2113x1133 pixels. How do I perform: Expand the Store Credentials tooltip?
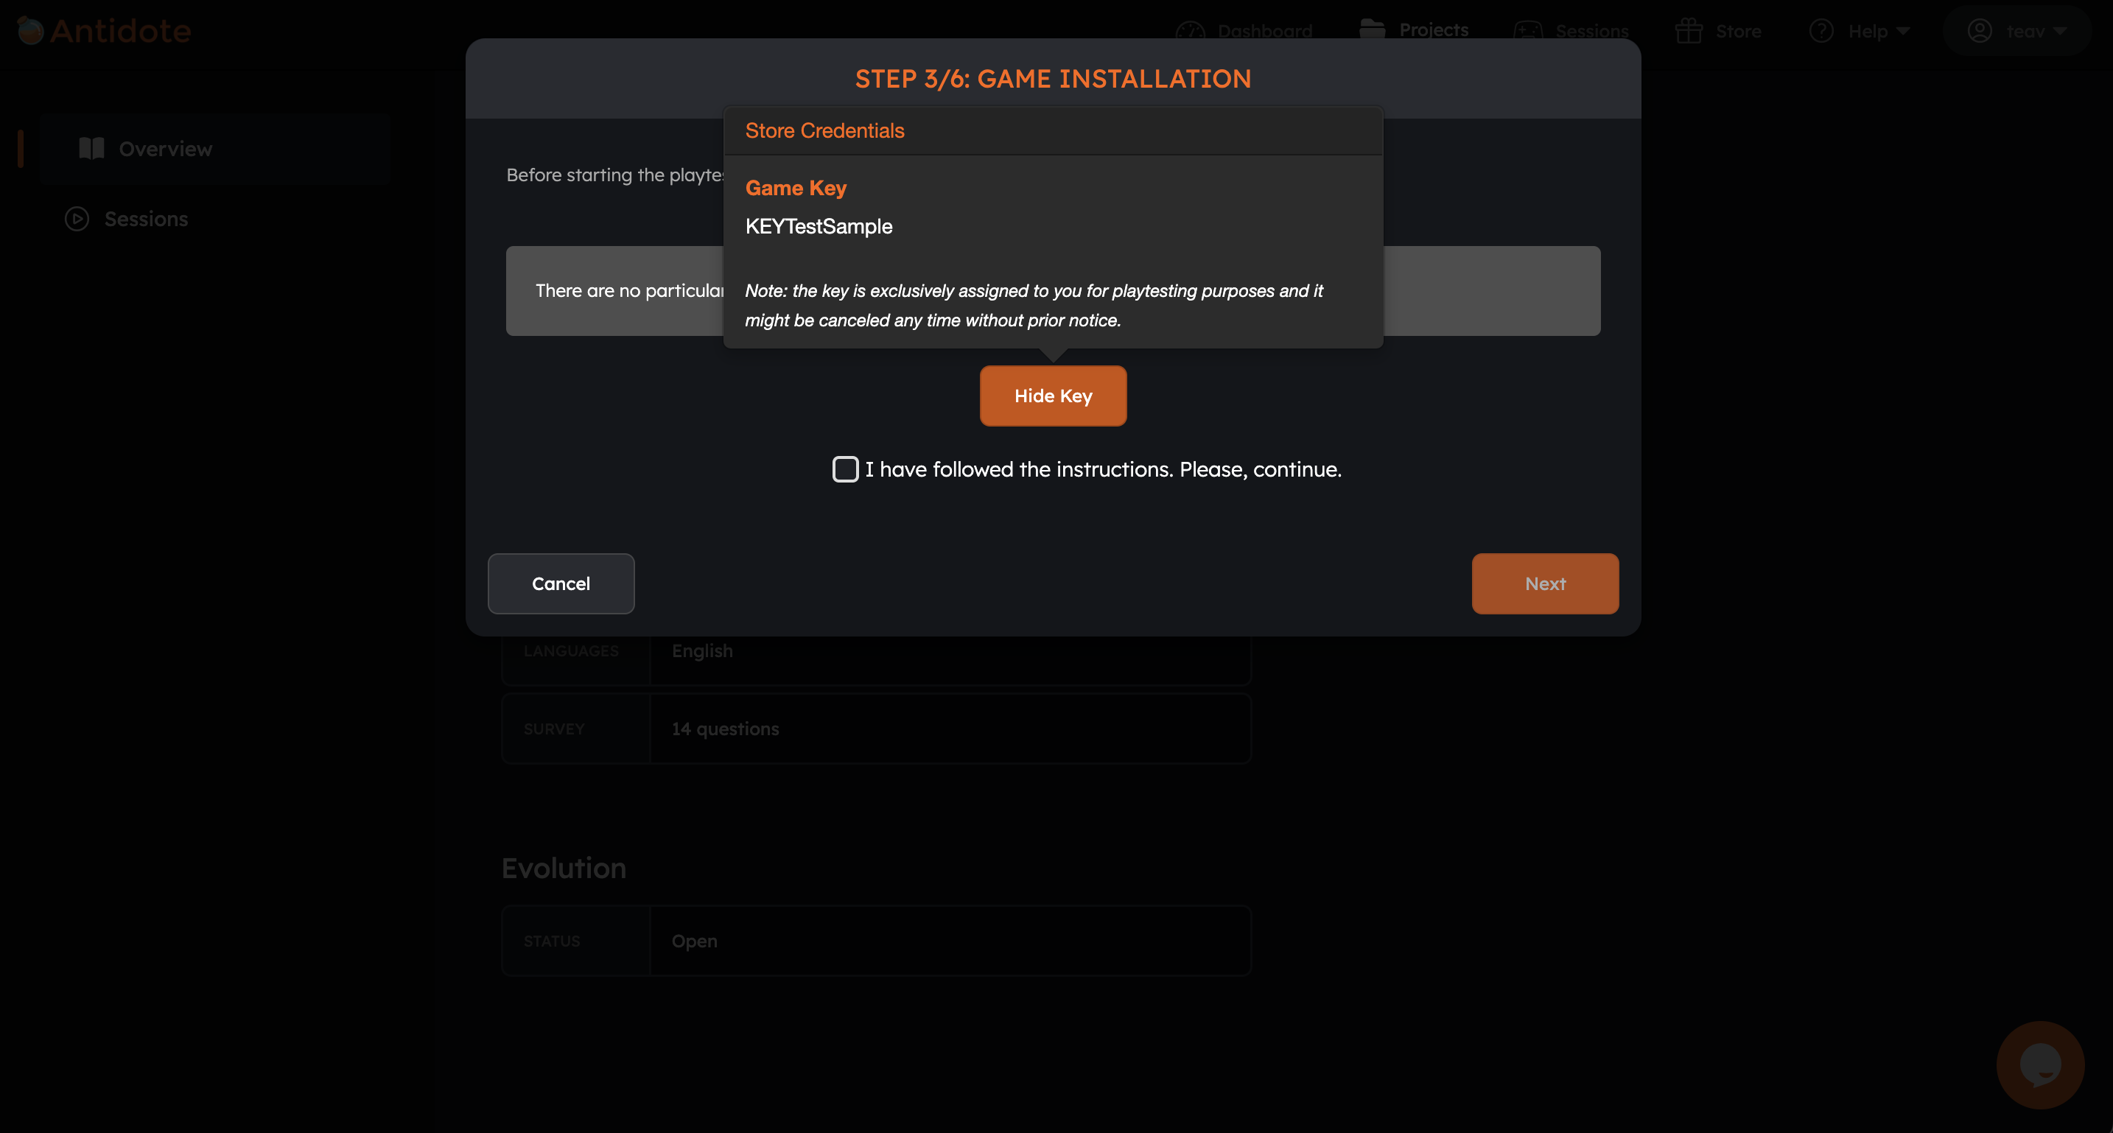click(x=824, y=128)
